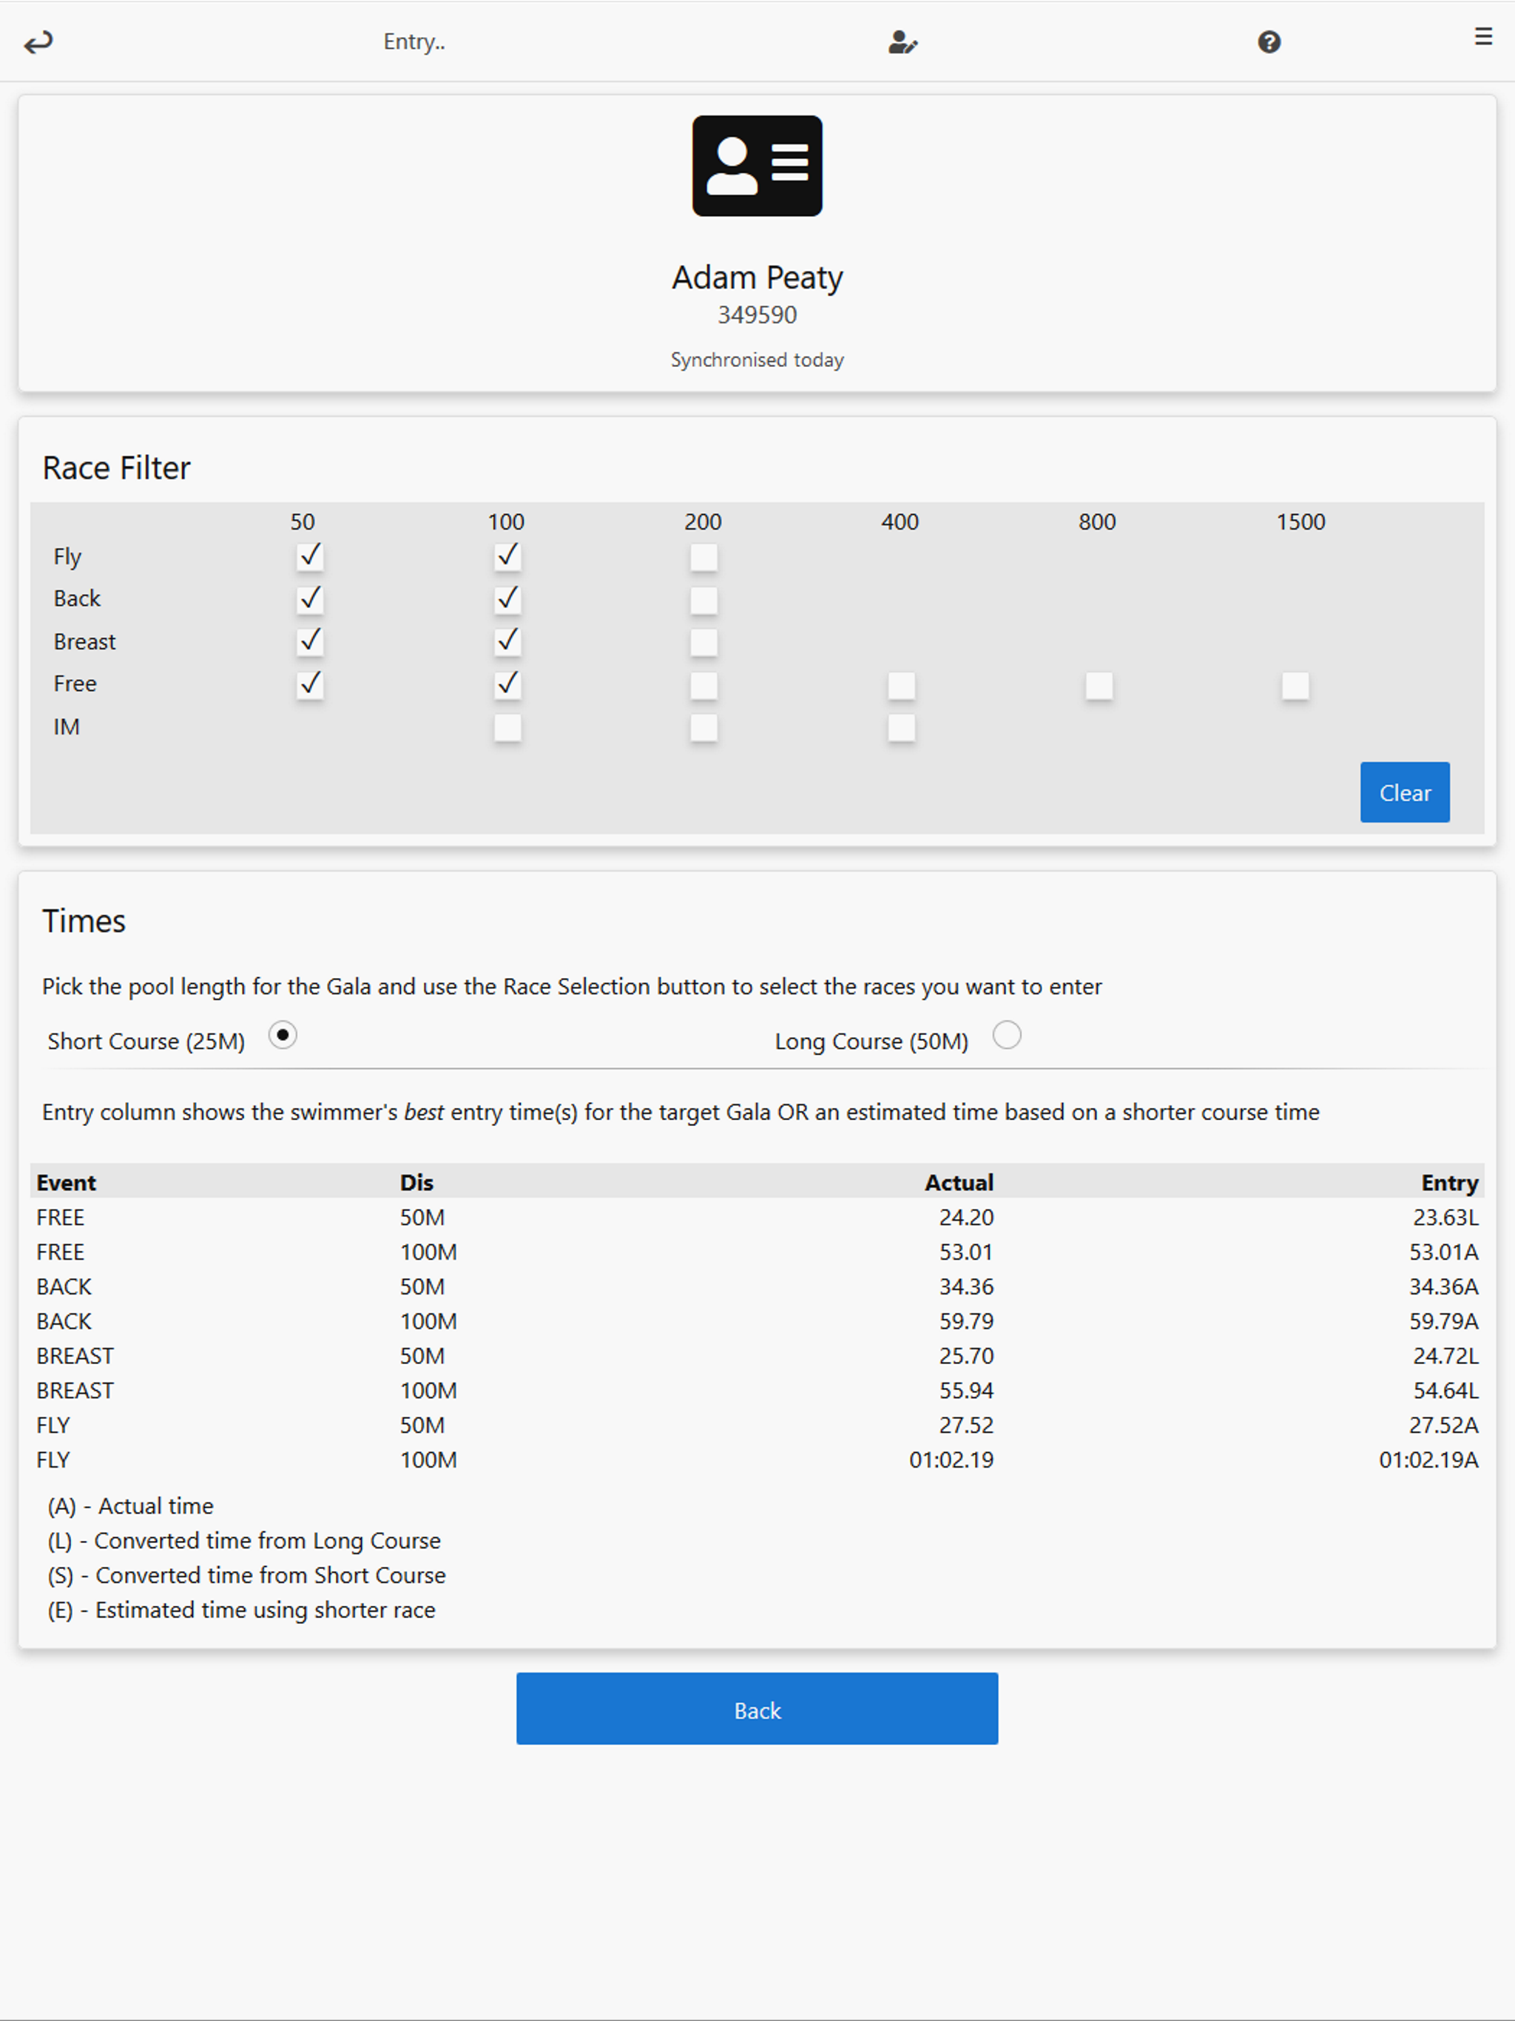Click FREE 50M actual time 24.20

966,1217
